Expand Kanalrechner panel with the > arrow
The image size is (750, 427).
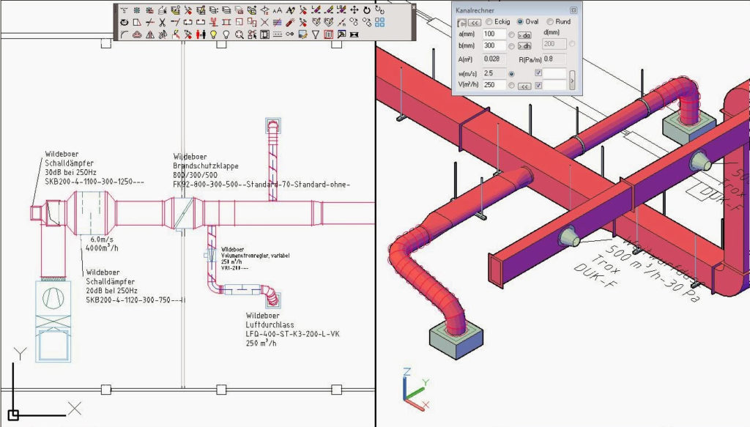tap(572, 79)
